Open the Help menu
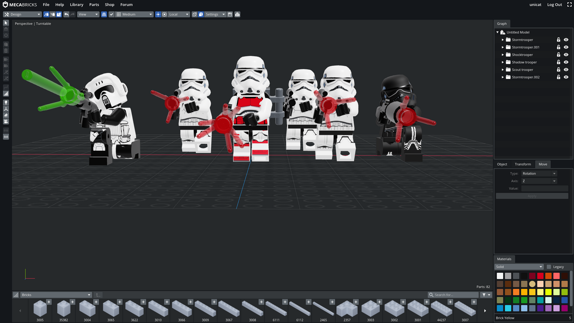 point(60,4)
